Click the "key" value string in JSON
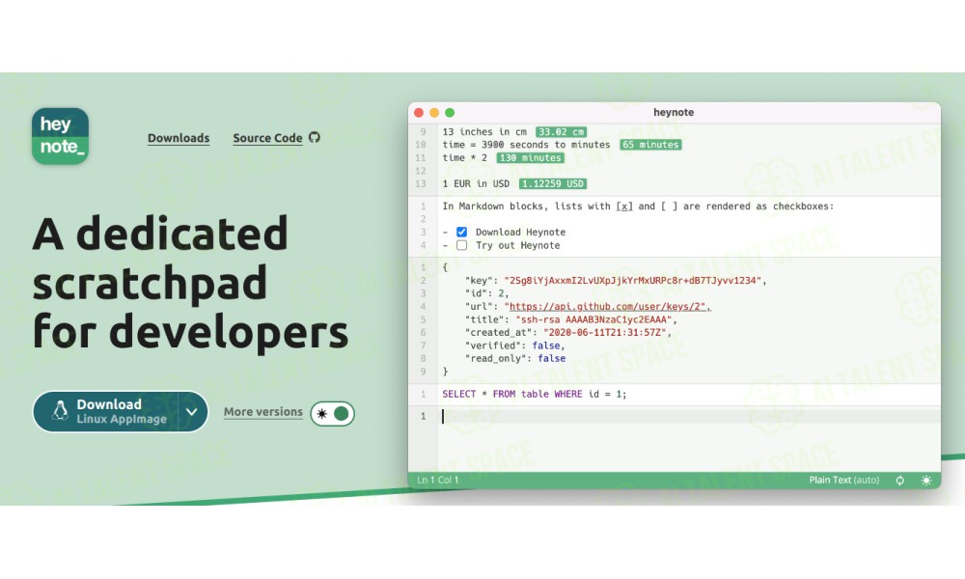 (x=633, y=281)
